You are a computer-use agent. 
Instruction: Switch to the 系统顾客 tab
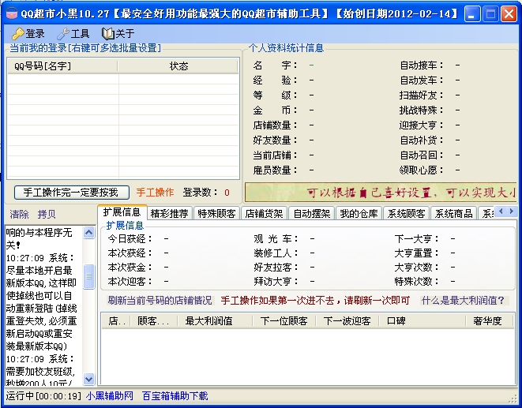[406, 213]
